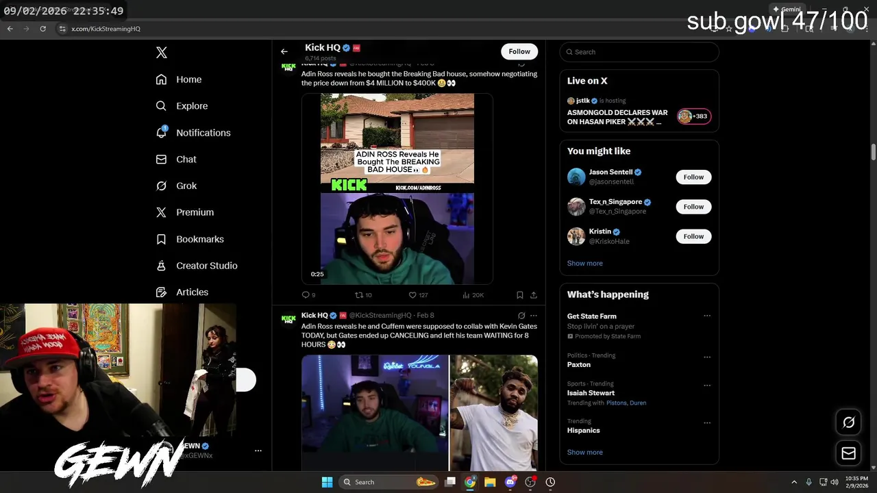
Task: Click Show more under What's happening
Action: (x=585, y=452)
